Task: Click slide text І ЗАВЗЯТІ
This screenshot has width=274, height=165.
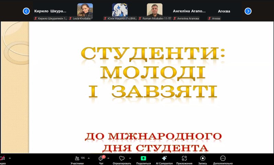Action: [x=153, y=91]
